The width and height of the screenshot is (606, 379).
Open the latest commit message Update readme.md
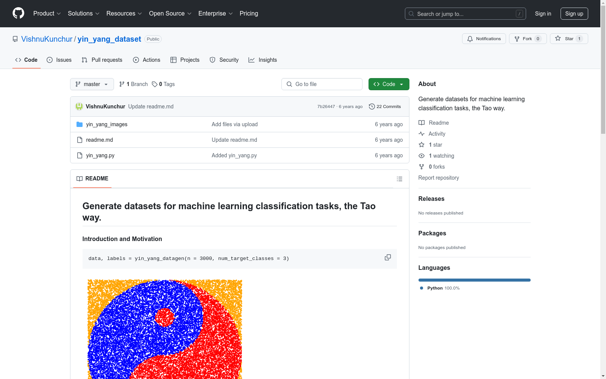tap(151, 106)
